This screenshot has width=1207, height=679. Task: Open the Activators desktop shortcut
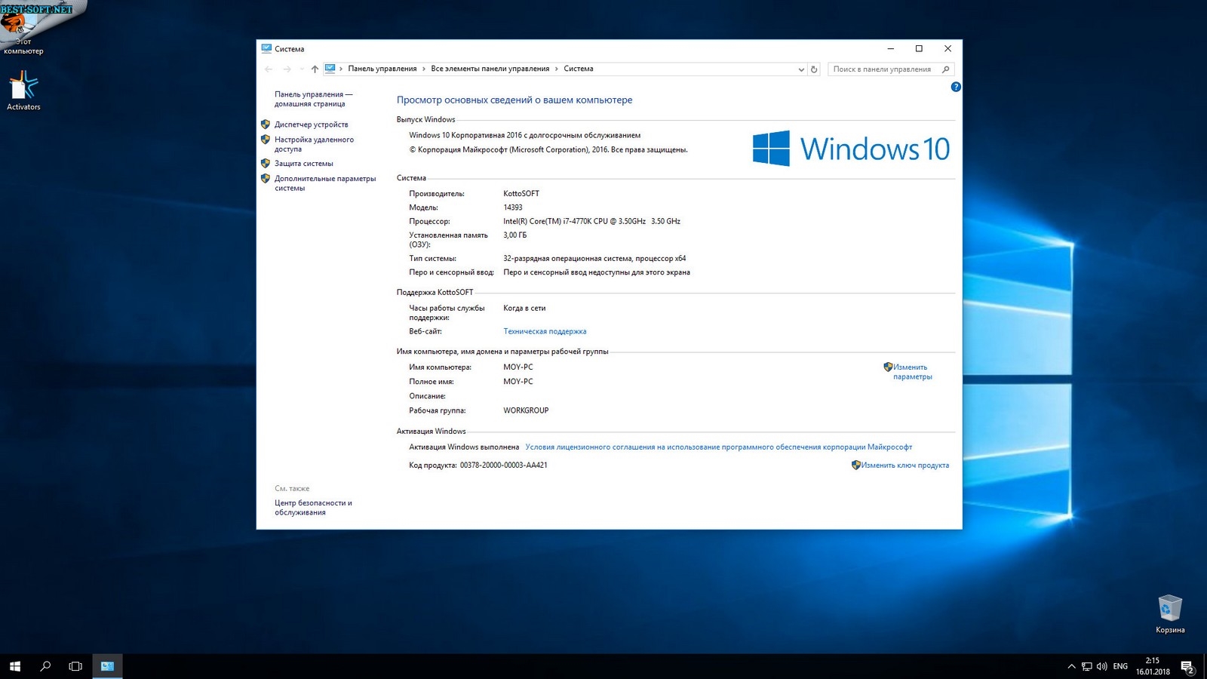(23, 91)
